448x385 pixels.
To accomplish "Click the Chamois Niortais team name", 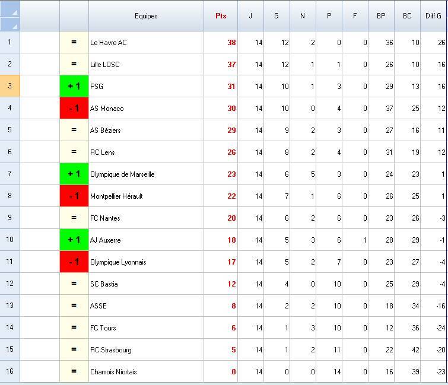I will coord(113,372).
